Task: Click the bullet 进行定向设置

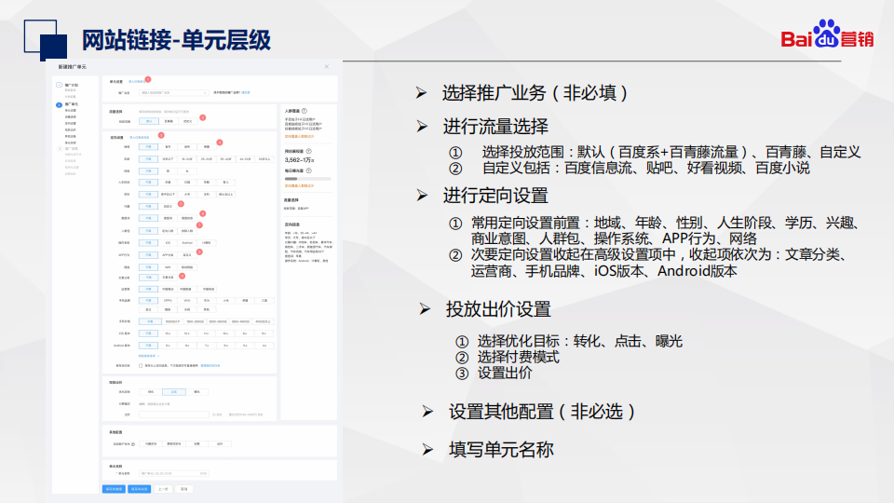Action: click(x=495, y=196)
